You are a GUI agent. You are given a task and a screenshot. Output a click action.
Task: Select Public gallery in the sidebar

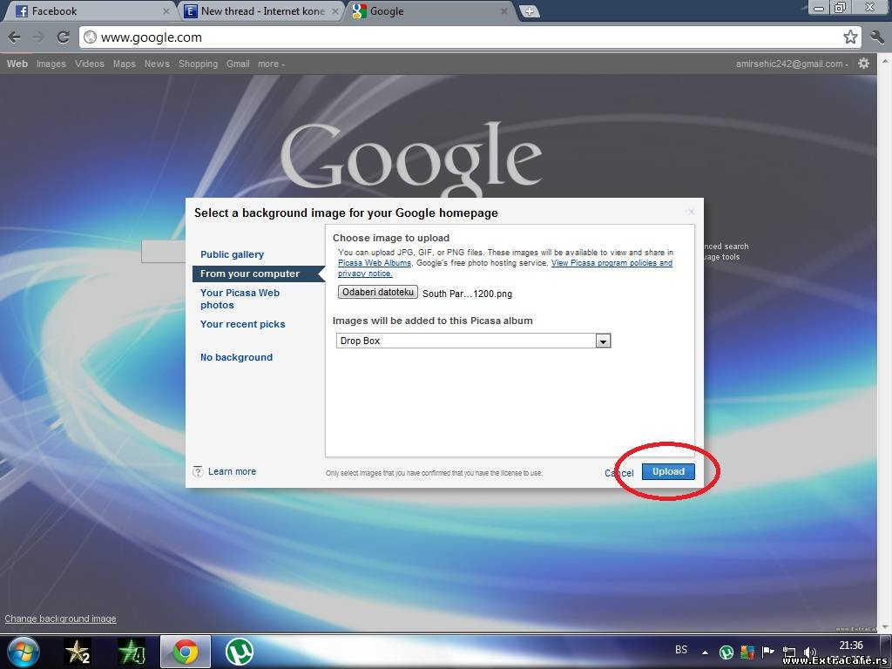tap(232, 254)
